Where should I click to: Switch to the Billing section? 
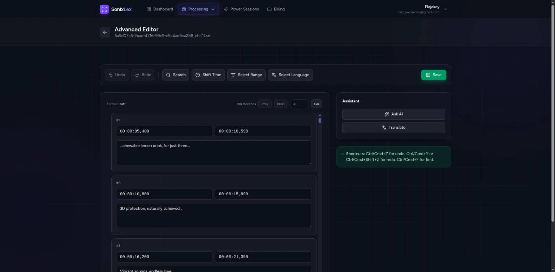pyautogui.click(x=276, y=9)
